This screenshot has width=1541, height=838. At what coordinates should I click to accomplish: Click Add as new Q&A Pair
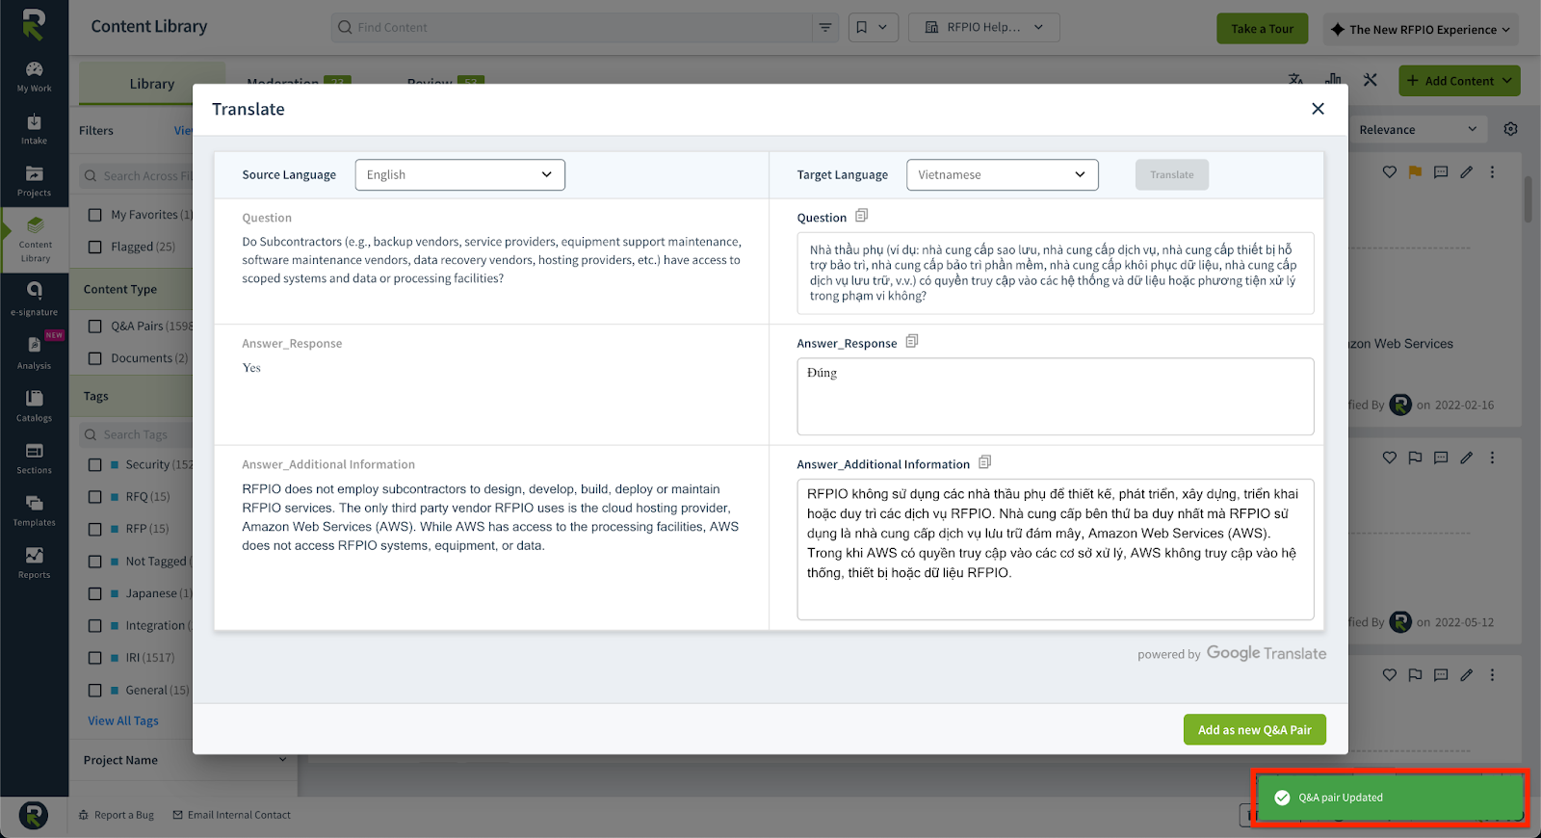pos(1254,729)
